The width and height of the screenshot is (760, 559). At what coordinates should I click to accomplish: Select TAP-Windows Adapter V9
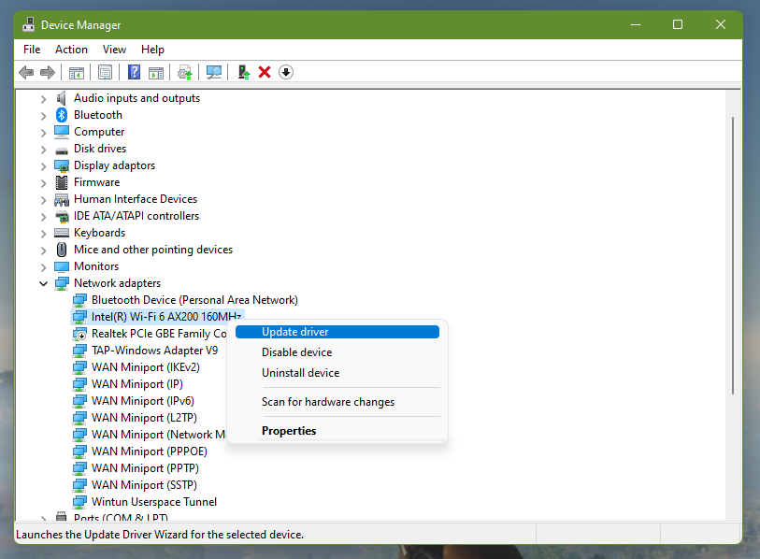click(x=154, y=351)
